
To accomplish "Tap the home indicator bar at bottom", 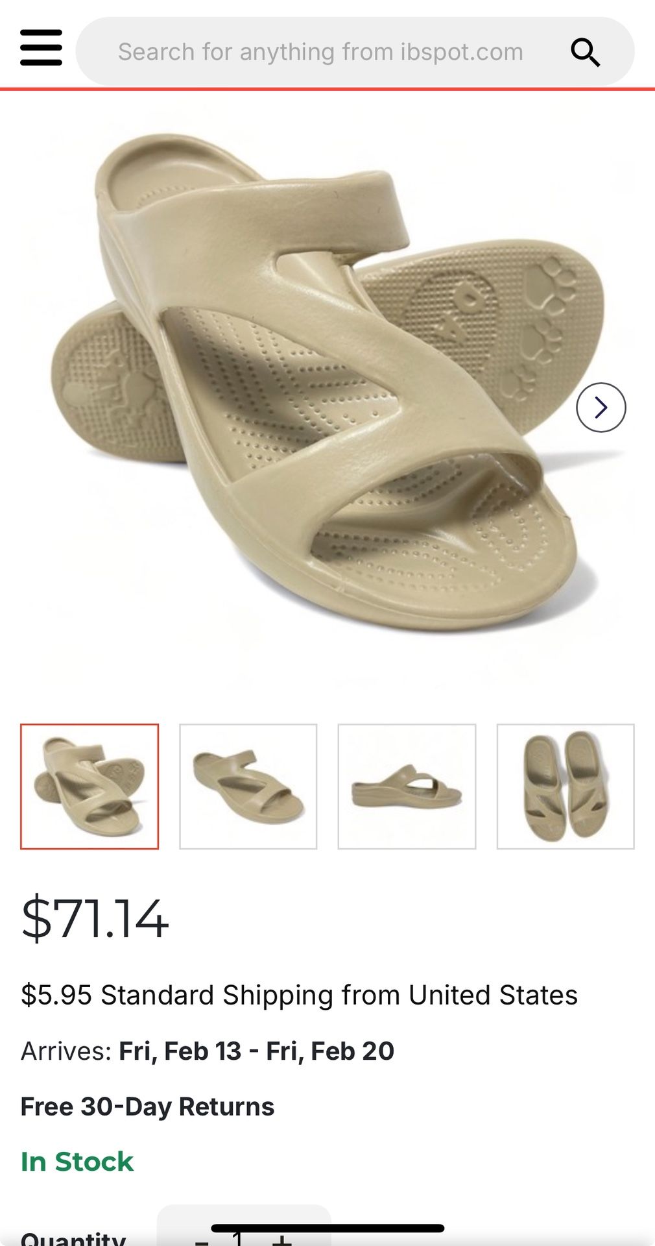I will click(327, 1228).
